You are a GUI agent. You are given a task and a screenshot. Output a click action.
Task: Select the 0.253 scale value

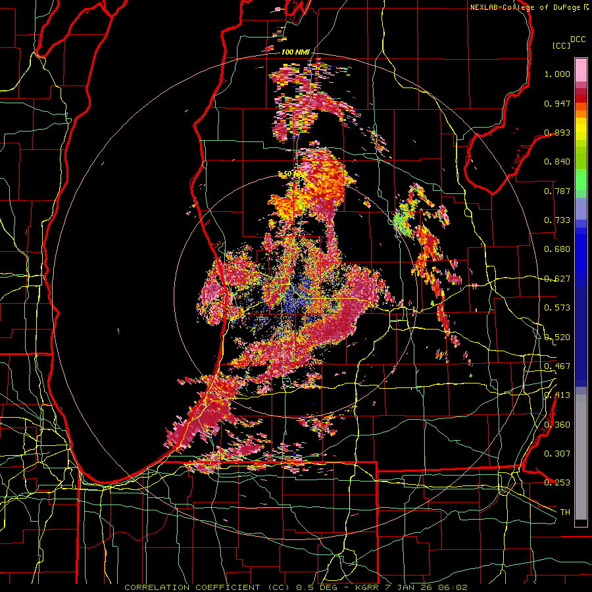(x=557, y=483)
